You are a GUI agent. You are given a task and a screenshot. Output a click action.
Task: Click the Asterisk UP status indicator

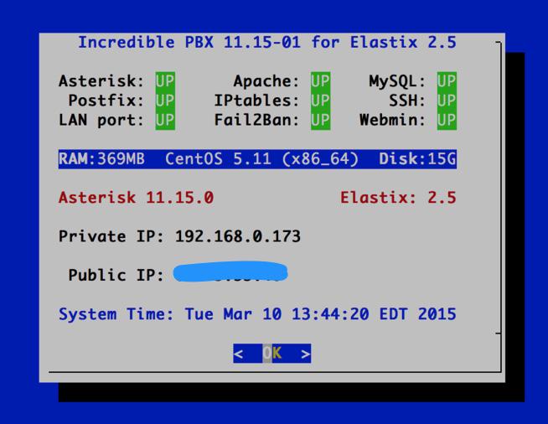165,81
